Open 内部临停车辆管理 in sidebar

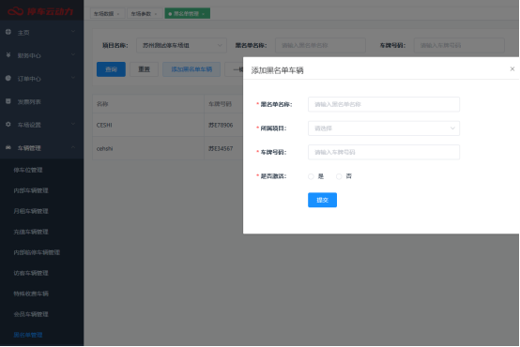click(x=37, y=252)
